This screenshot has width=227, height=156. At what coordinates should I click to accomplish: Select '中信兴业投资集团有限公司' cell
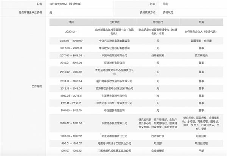point(114,41)
